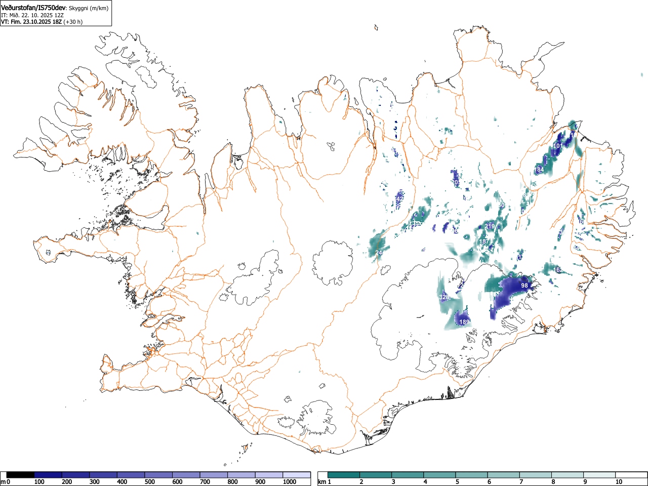
Task: Select the 2–3 km teal legend swatch
Action: 376,475
